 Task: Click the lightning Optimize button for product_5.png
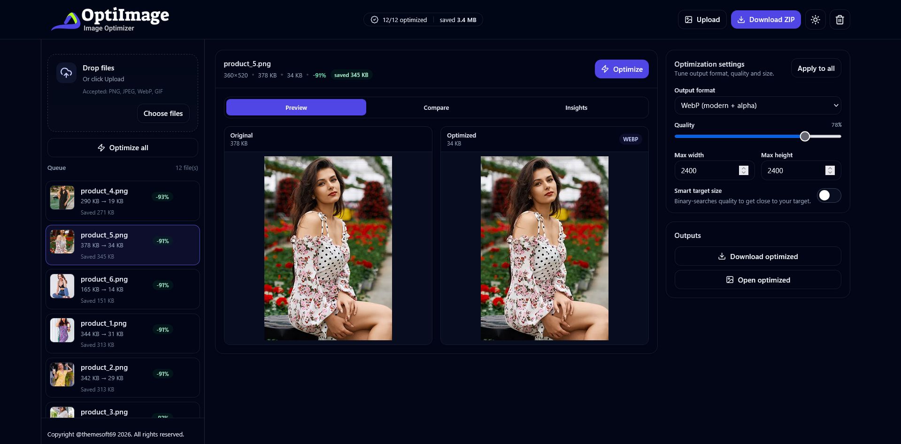[x=621, y=69]
